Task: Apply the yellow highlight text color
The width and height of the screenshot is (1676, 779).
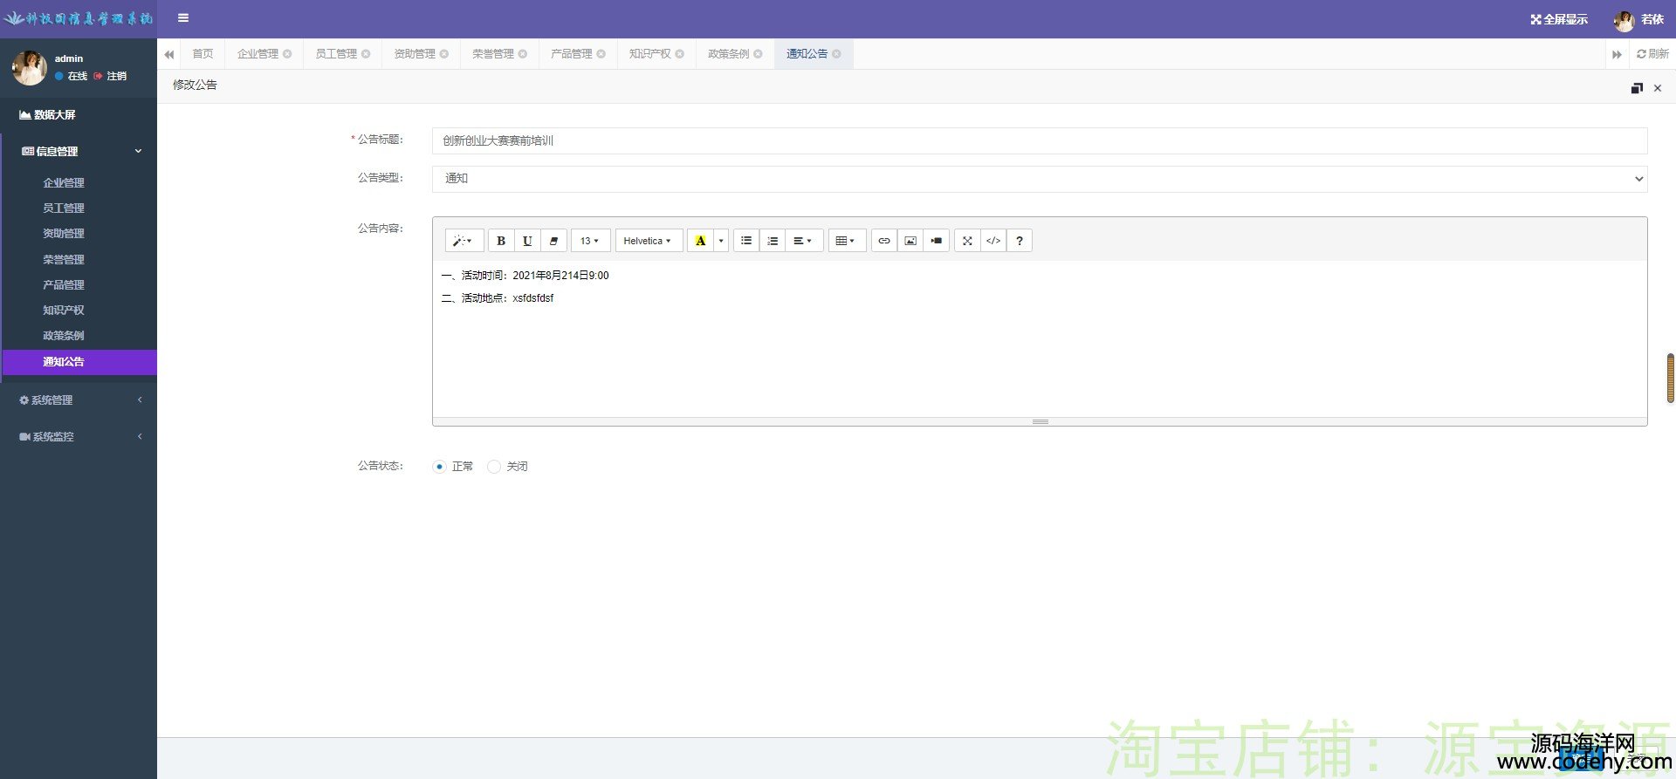Action: point(700,241)
